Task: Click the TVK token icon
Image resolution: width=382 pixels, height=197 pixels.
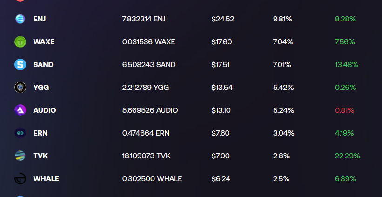Action: tap(20, 156)
